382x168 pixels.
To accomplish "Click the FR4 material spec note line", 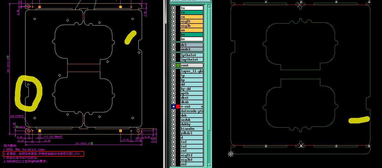I will click(24, 149).
